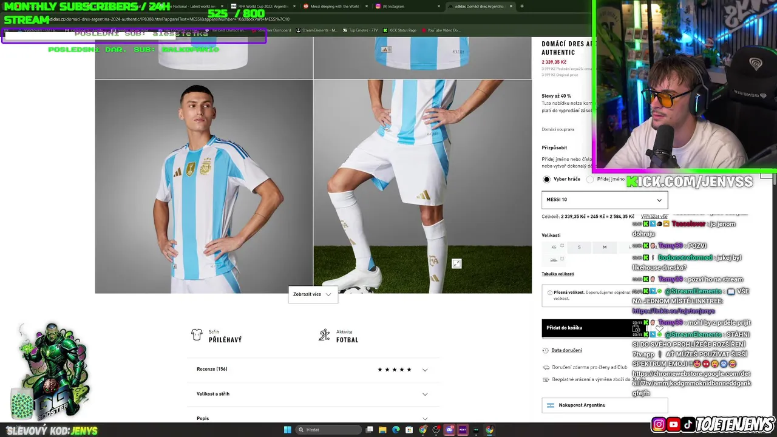Open the shorts and socks model photo
The height and width of the screenshot is (437, 777).
point(422,187)
